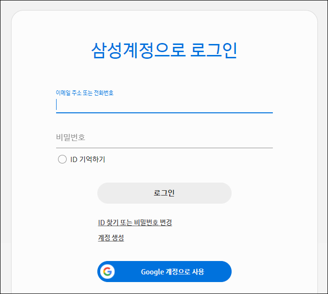Open the 계정 생성 link
Viewport: 328px width, 294px height.
point(111,238)
